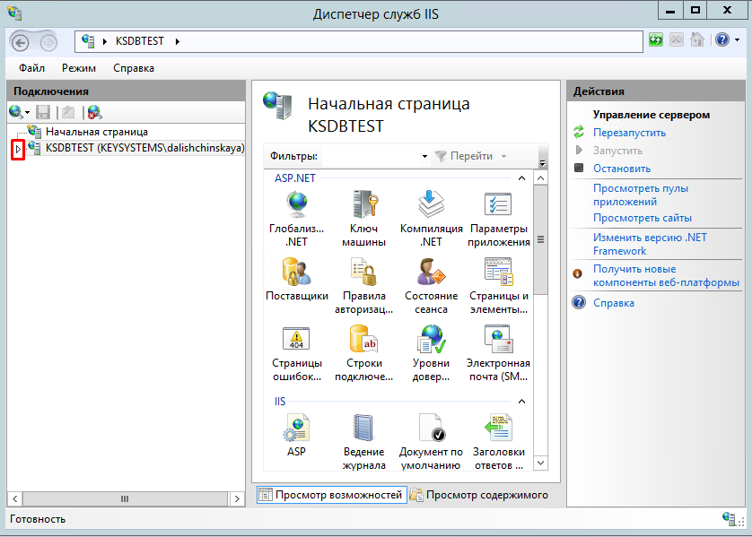The width and height of the screenshot is (752, 537).
Task: Click Получить новые компоненты веб-платформы link
Action: pos(666,276)
